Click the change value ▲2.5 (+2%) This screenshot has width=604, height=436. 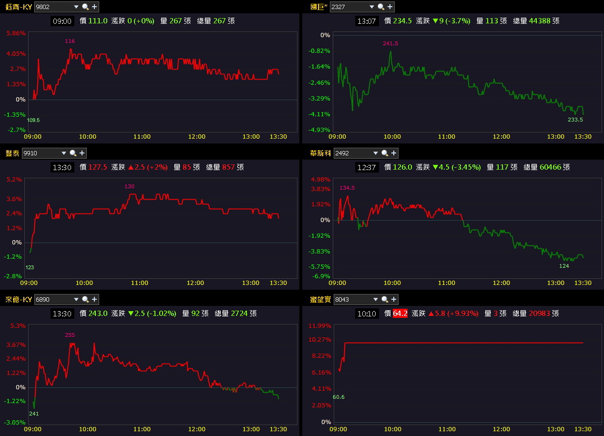[x=148, y=167]
